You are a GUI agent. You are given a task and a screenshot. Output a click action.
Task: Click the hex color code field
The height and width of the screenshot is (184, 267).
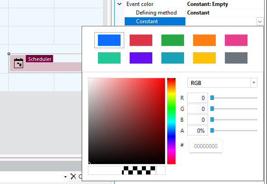point(206,146)
